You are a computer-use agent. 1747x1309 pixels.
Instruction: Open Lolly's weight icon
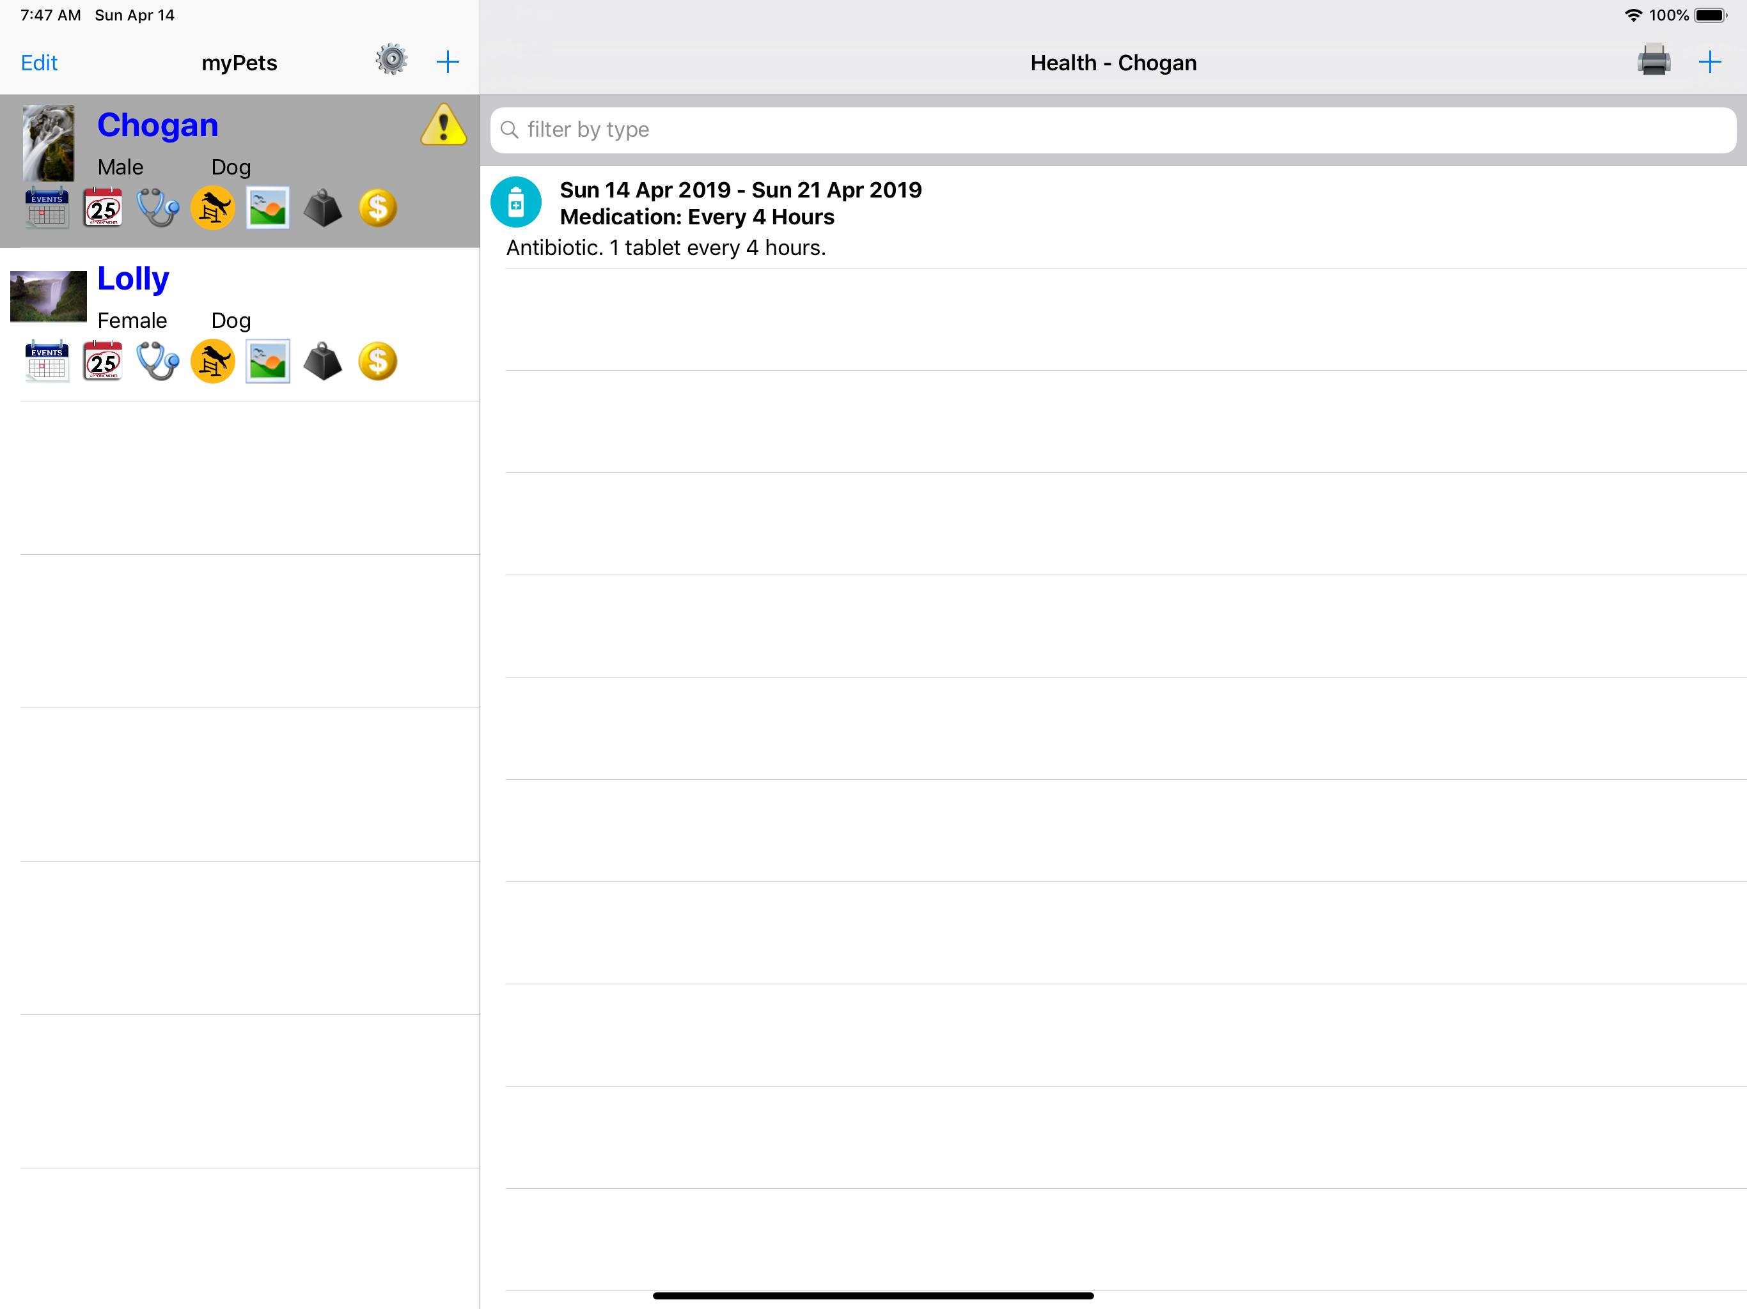tap(322, 362)
